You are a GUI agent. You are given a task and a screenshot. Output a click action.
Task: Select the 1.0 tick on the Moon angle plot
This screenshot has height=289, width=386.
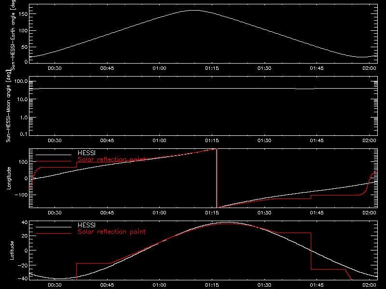click(24, 118)
